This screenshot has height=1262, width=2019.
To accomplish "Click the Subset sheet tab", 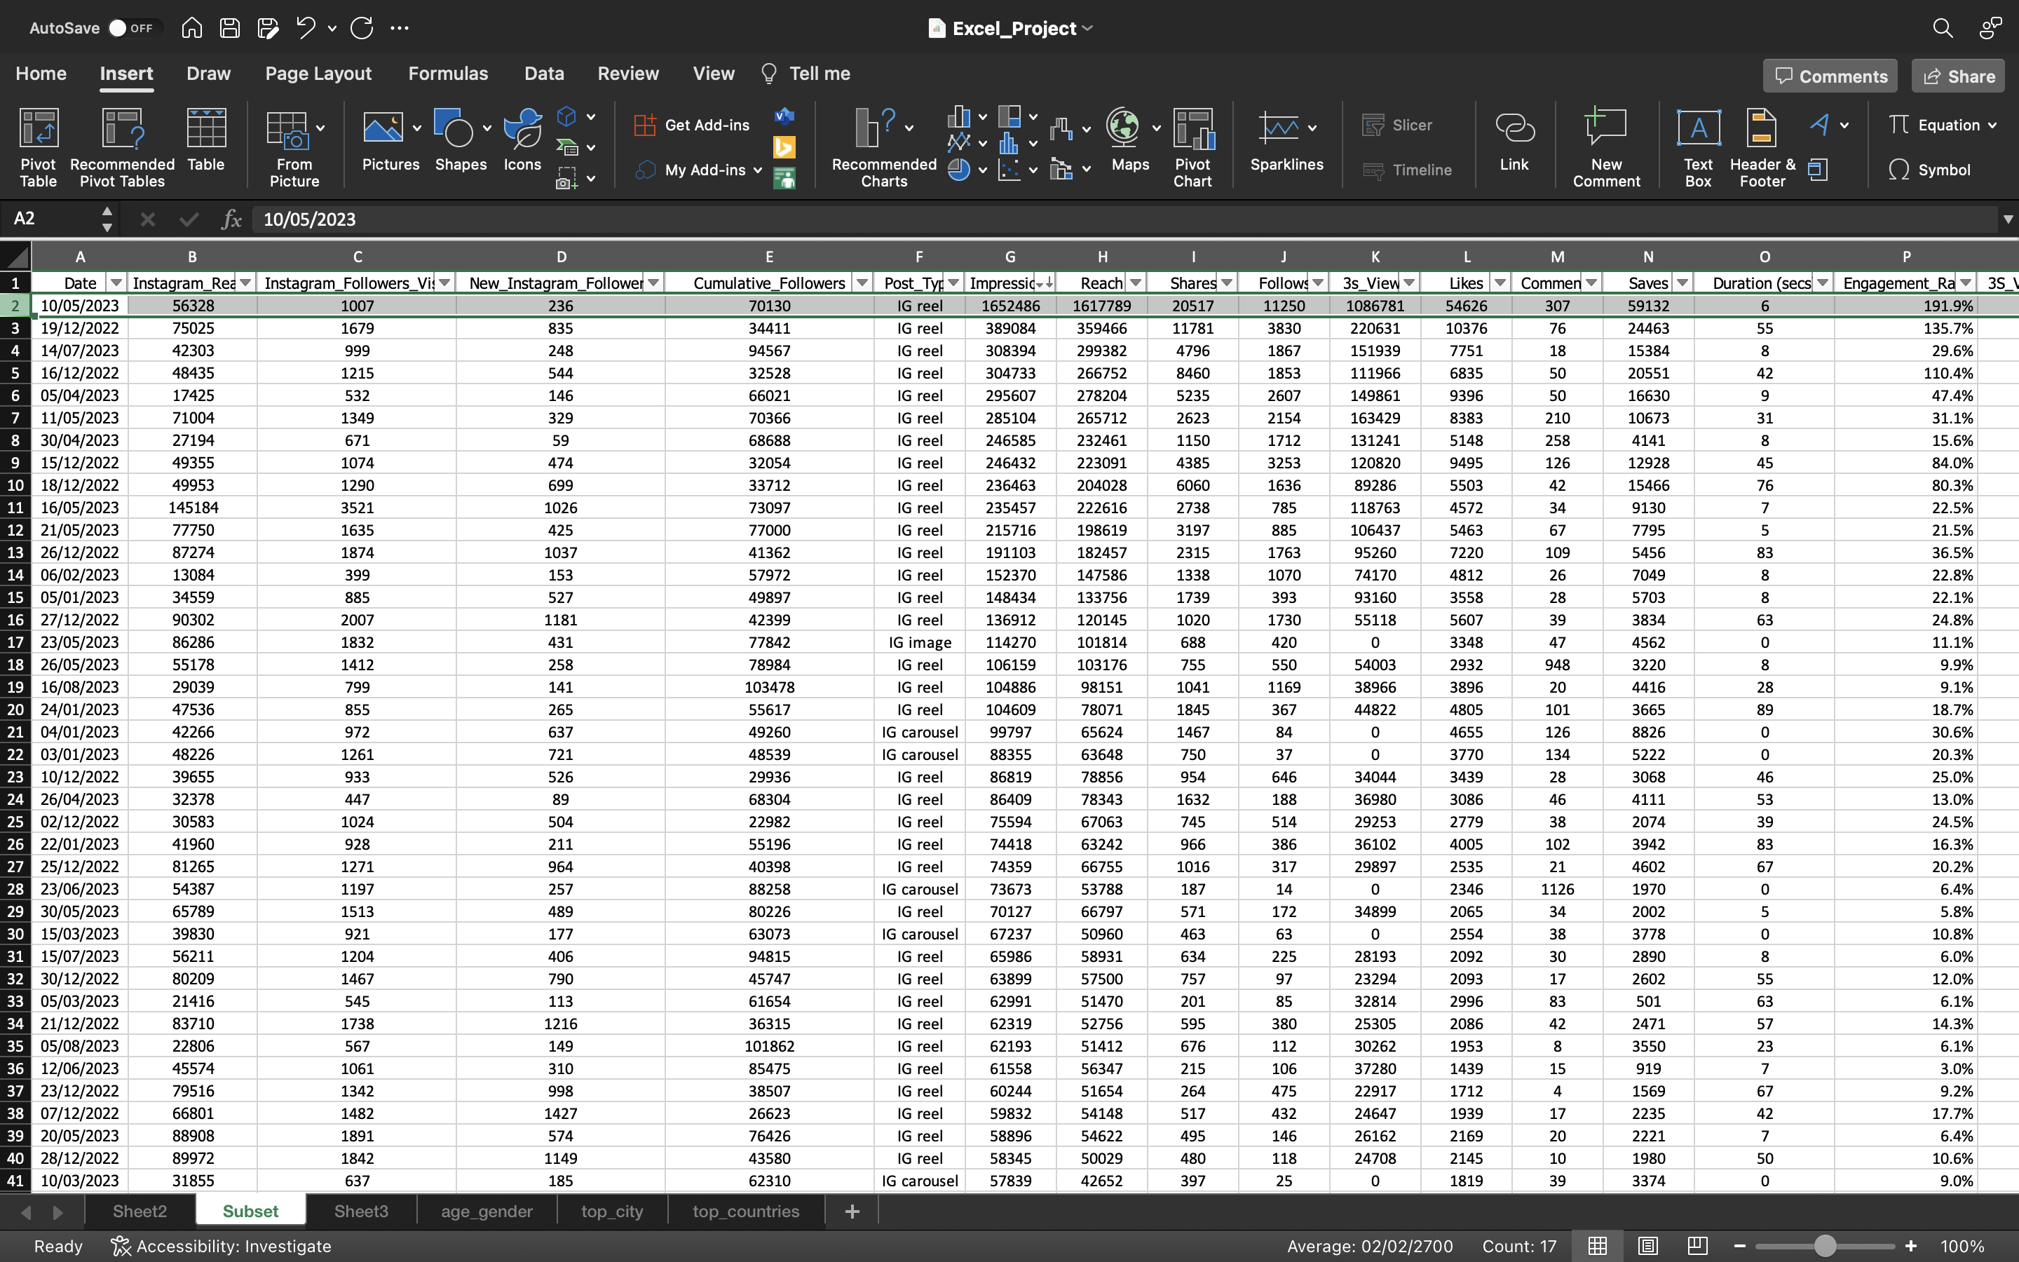I will [x=250, y=1211].
